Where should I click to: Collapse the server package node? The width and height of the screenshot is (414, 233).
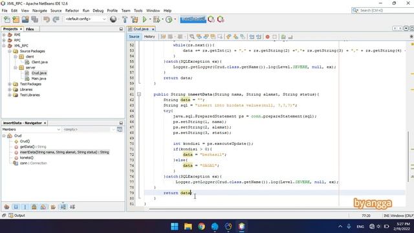(16, 67)
